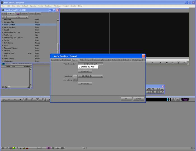Viewport: 196px width, 151px height.
Task: Open the Special menu
Action: pyautogui.click(x=33, y=6)
